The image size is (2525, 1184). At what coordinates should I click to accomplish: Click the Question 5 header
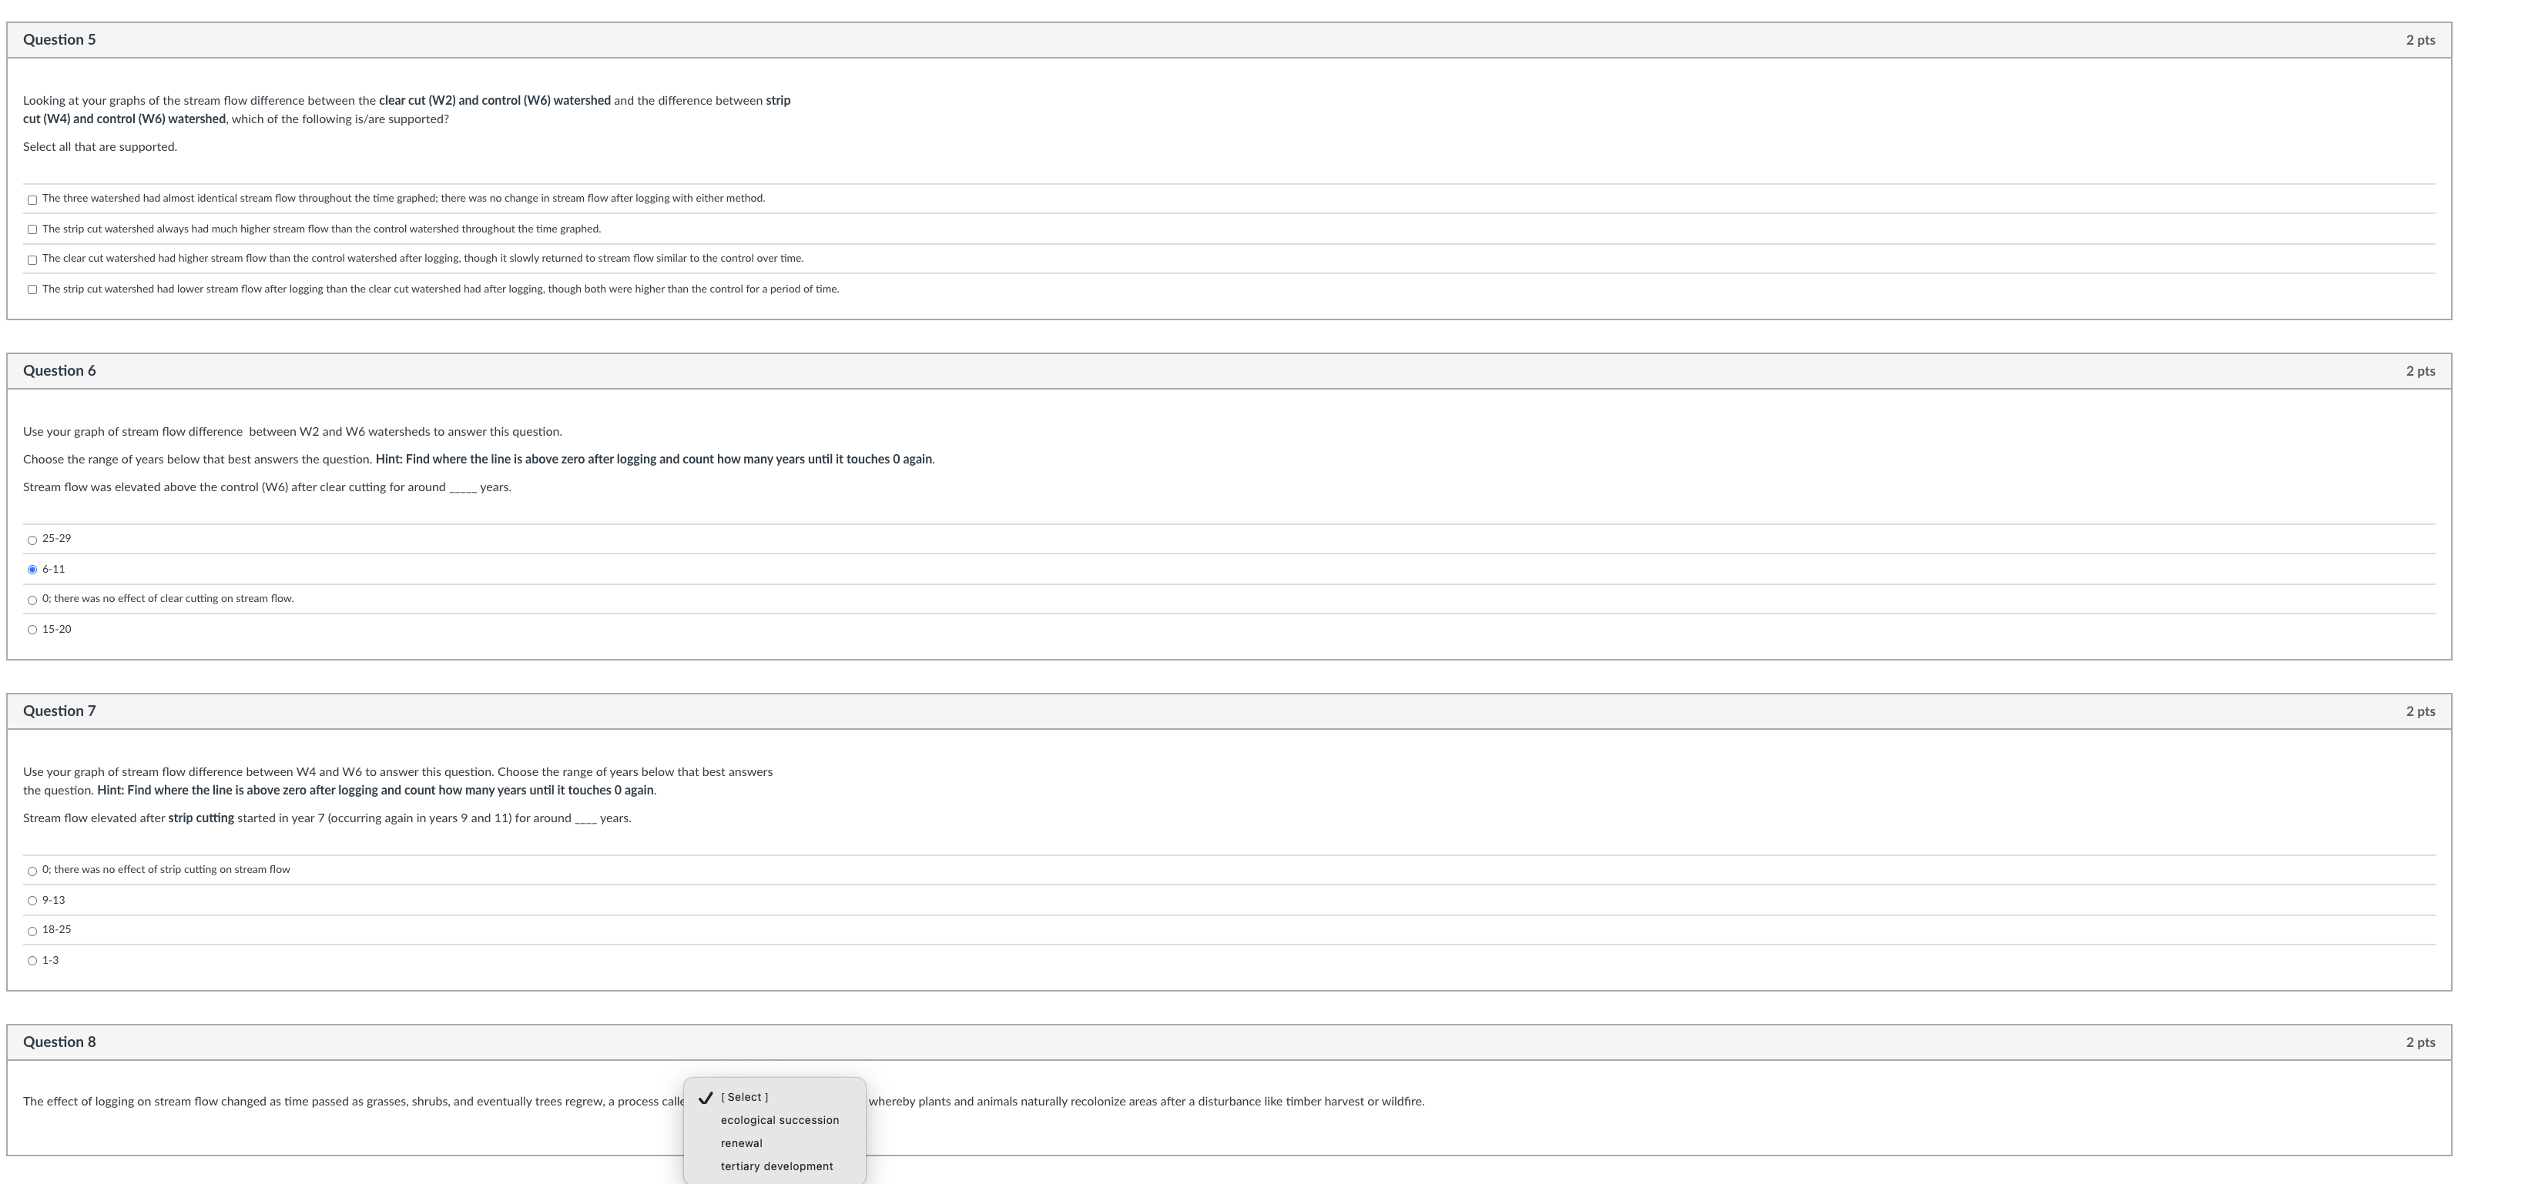pos(60,40)
